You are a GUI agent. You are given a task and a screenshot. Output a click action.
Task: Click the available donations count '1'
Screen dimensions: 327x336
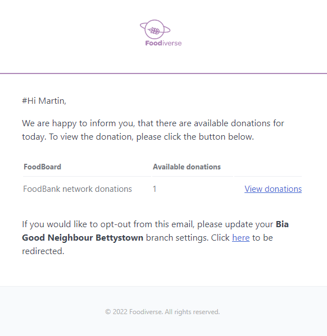[x=155, y=189]
